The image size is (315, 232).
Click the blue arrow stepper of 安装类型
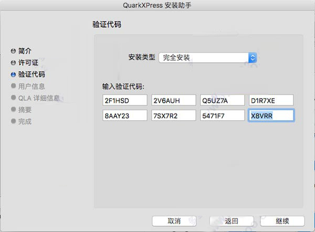253,58
